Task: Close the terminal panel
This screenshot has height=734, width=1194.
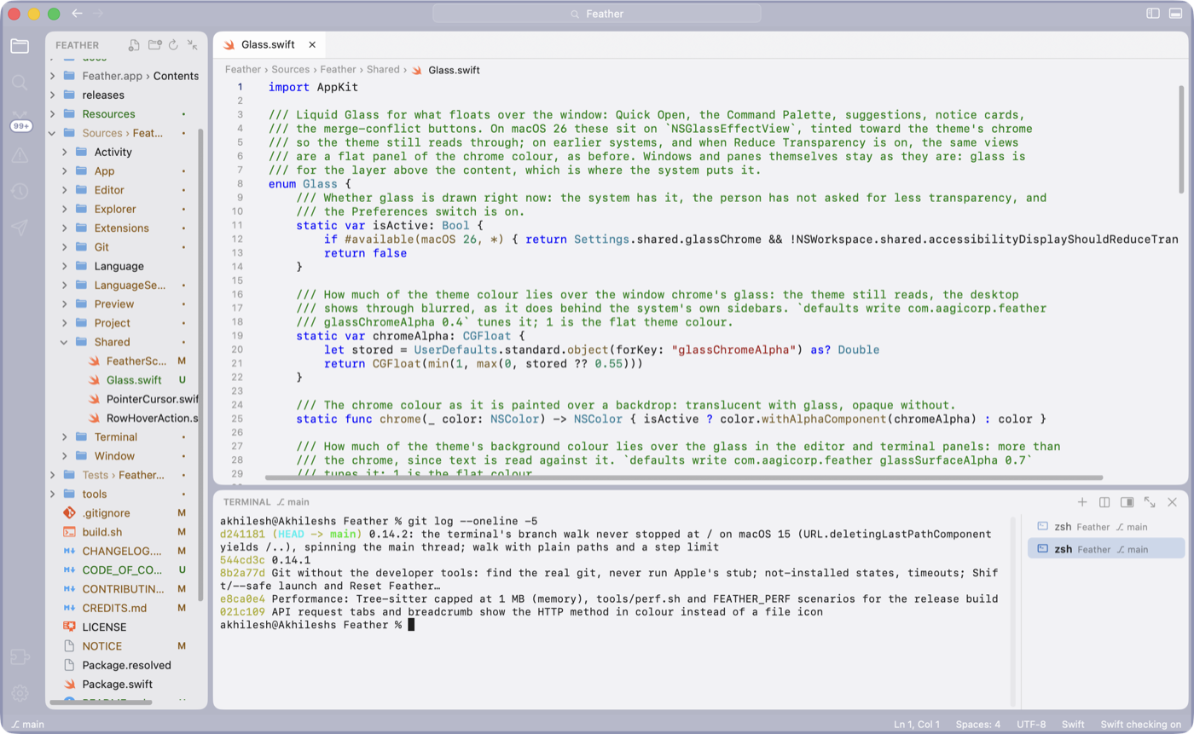Action: (x=1172, y=502)
